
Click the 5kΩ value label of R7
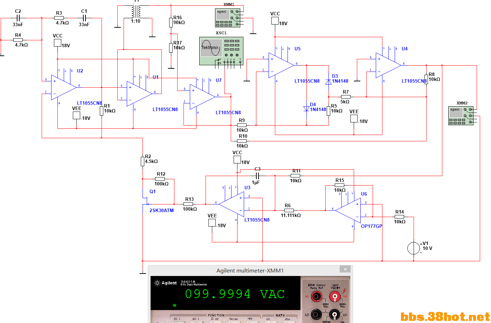(x=345, y=102)
